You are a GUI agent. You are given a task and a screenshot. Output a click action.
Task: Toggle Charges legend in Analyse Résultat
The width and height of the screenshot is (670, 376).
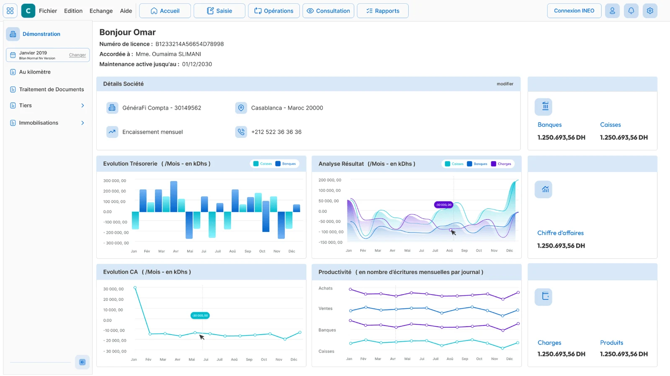(501, 164)
